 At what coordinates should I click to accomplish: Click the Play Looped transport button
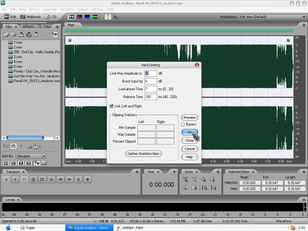pyautogui.click(x=42, y=179)
